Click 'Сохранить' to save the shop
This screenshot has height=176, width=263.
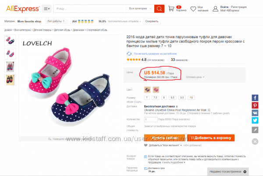point(151,21)
